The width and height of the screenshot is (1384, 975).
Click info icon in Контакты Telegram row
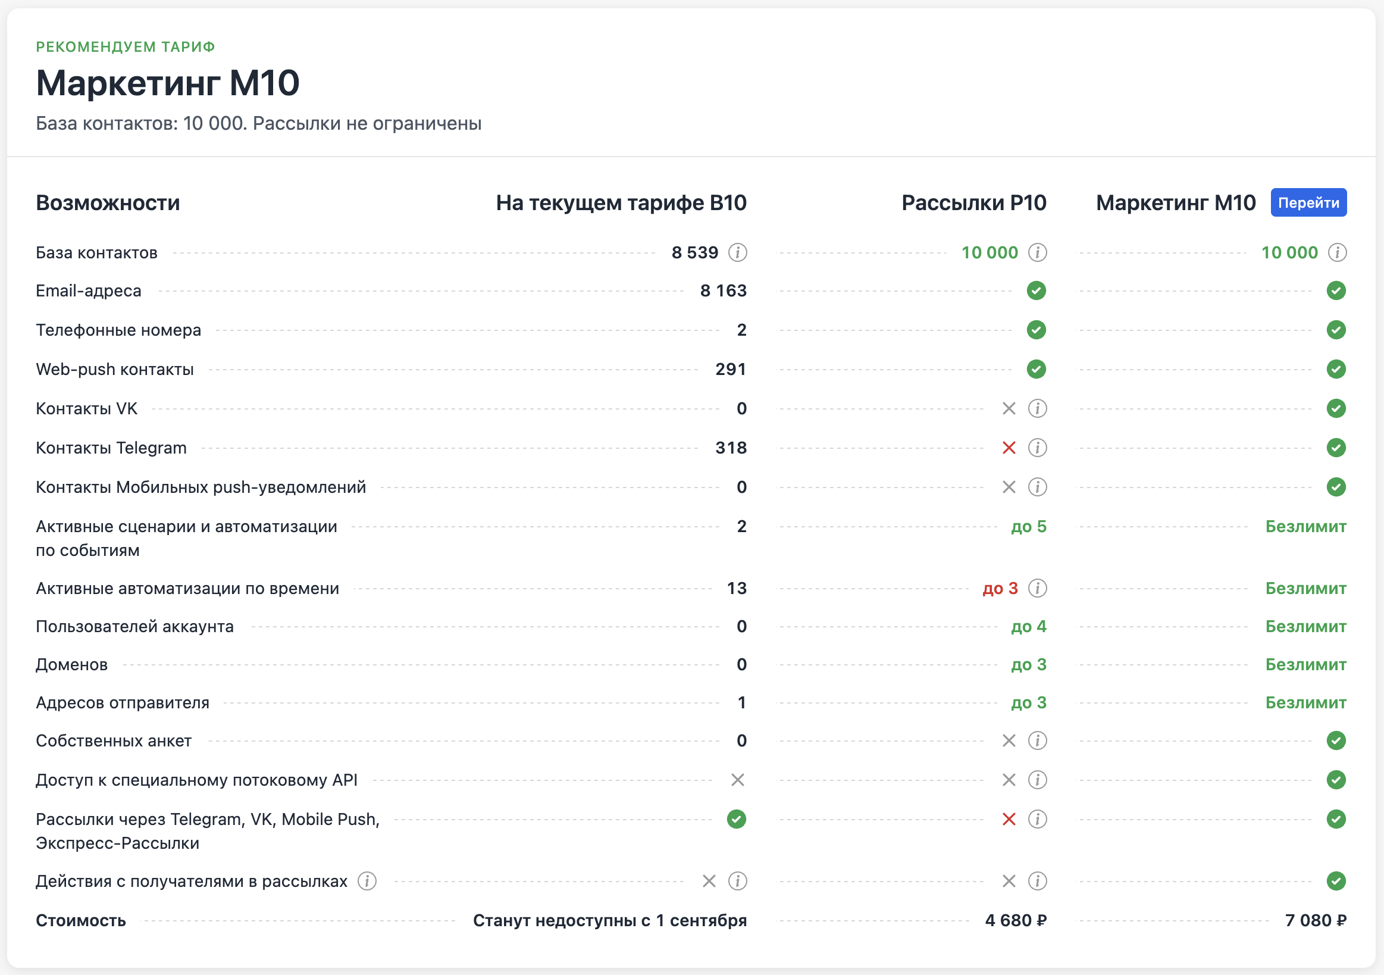click(1037, 448)
